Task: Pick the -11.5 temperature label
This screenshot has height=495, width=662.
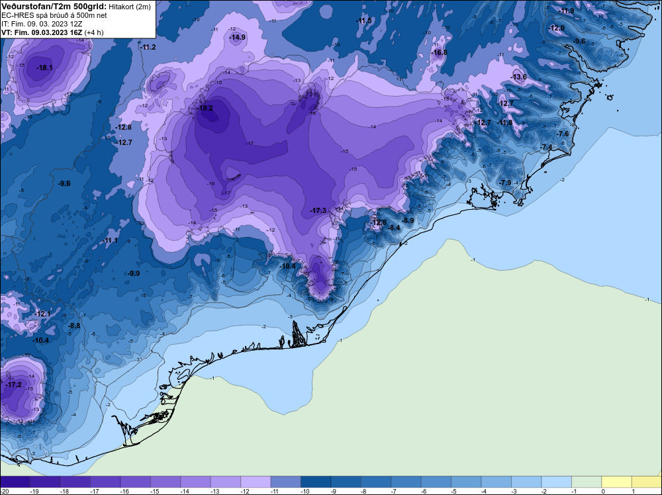Action: 363,21
